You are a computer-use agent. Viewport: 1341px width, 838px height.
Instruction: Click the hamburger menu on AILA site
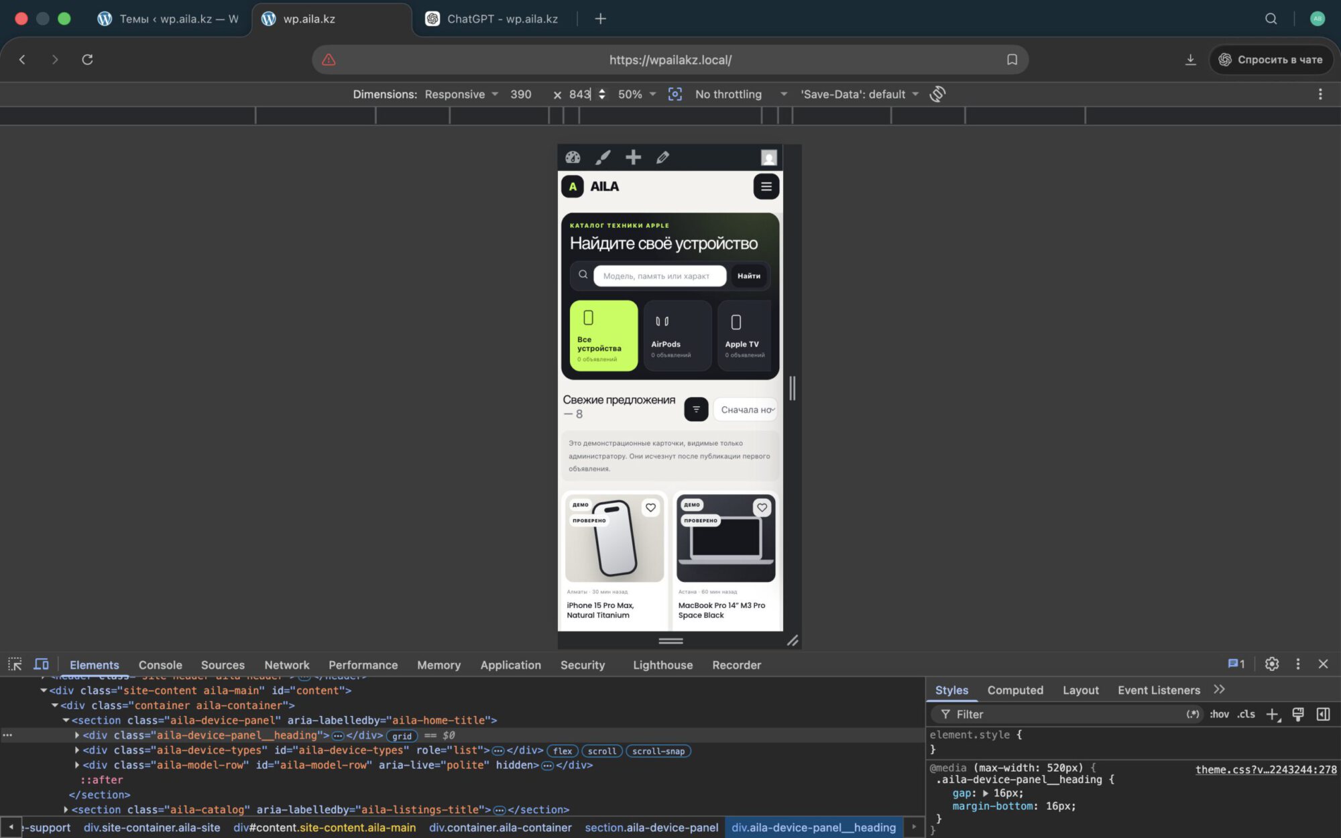[x=766, y=186]
